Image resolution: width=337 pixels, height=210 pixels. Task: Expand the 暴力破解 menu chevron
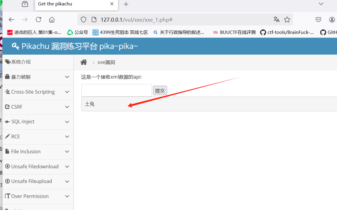67,77
